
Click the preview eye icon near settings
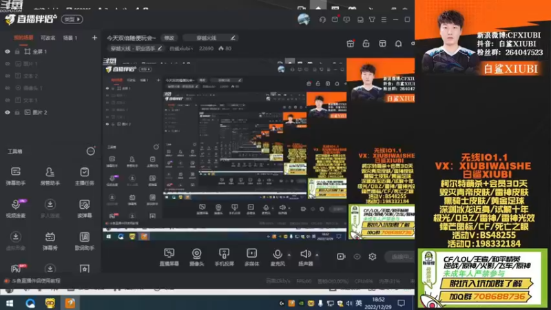(x=357, y=256)
